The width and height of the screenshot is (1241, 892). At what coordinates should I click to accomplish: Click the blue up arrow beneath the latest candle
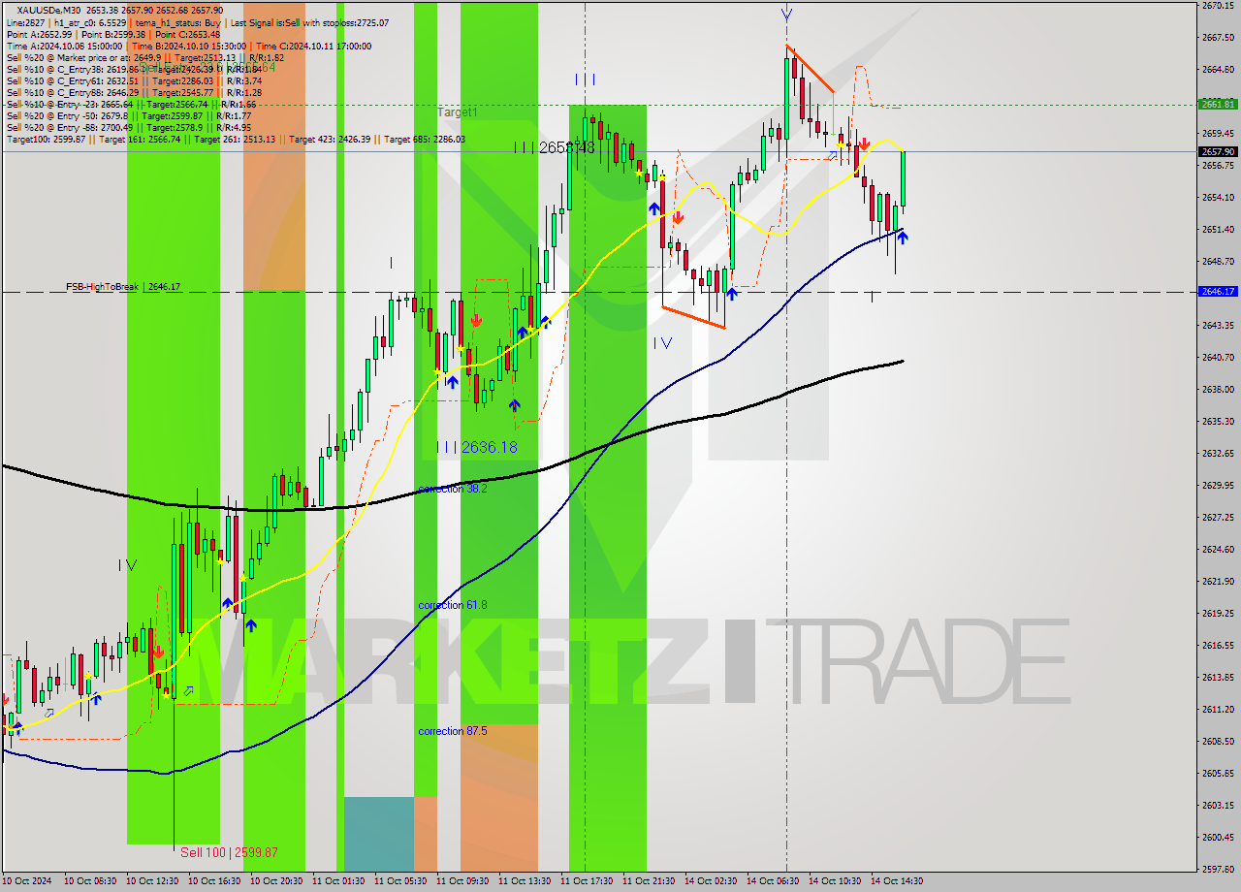[902, 236]
